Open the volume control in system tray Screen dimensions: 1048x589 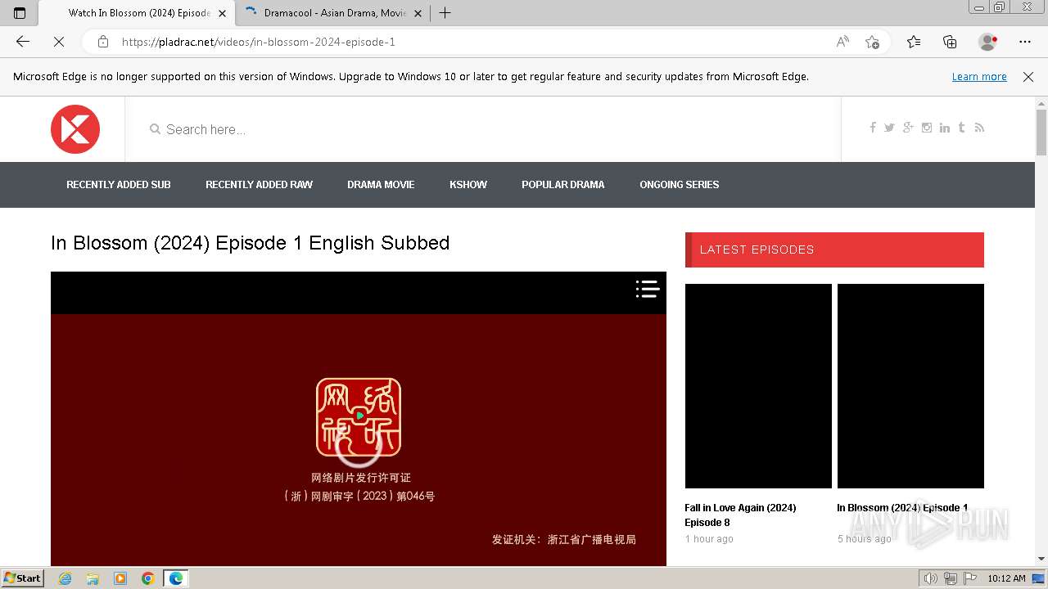930,578
